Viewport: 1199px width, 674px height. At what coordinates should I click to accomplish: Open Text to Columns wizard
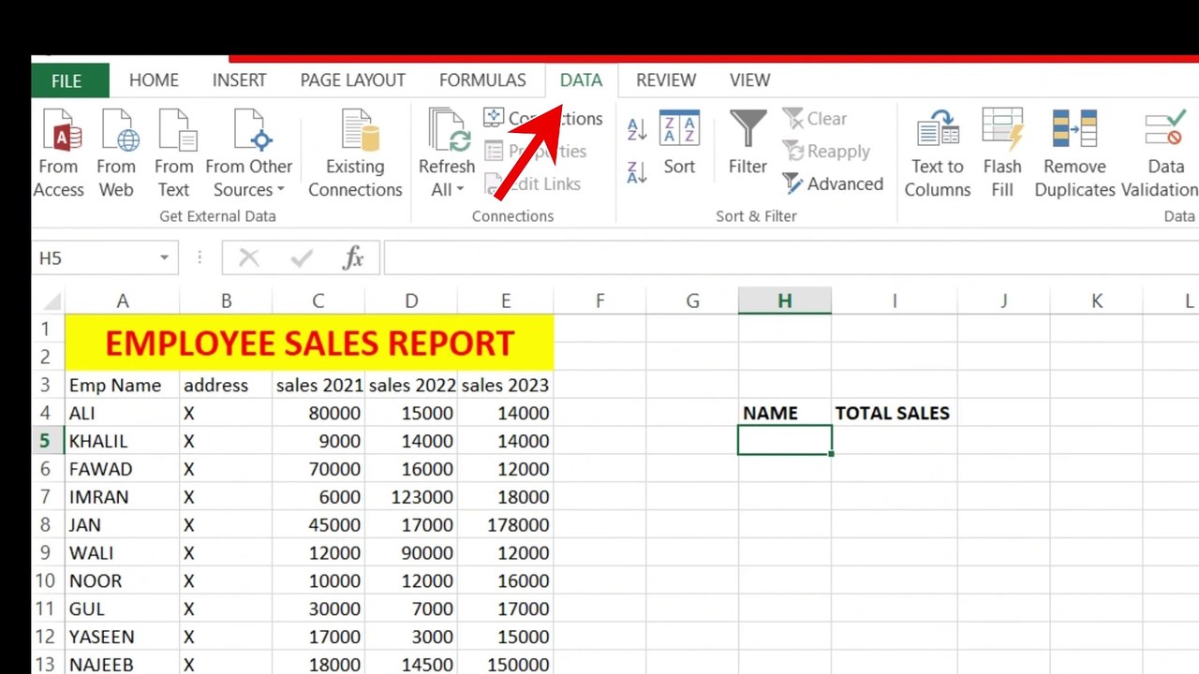(938, 153)
